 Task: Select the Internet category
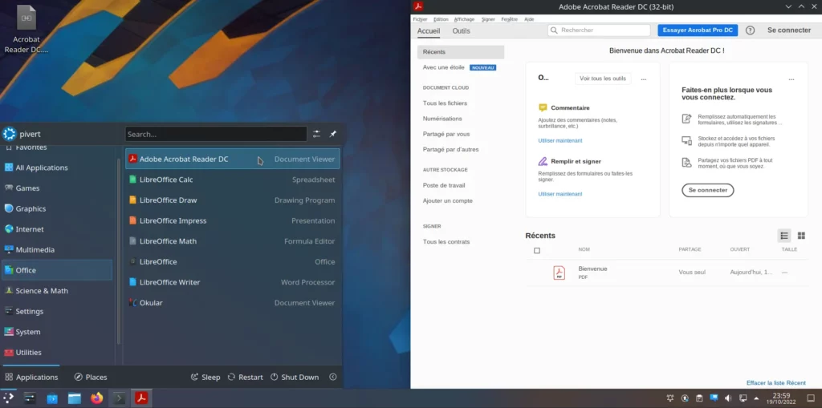coord(57,229)
